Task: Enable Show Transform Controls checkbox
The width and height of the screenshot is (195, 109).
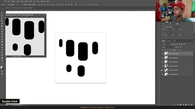Action: click(23, 5)
